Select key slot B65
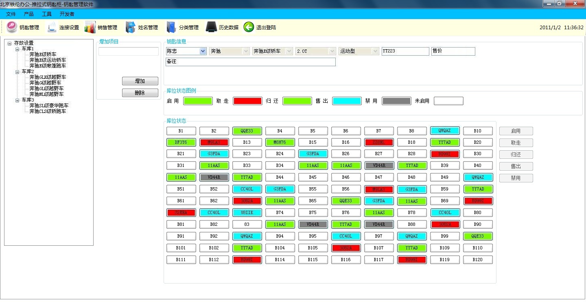This screenshot has width=586, height=303. tap(313, 201)
